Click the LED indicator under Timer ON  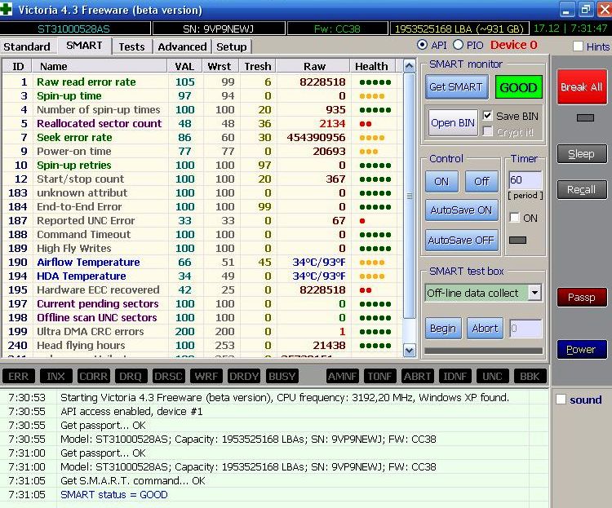click(517, 240)
